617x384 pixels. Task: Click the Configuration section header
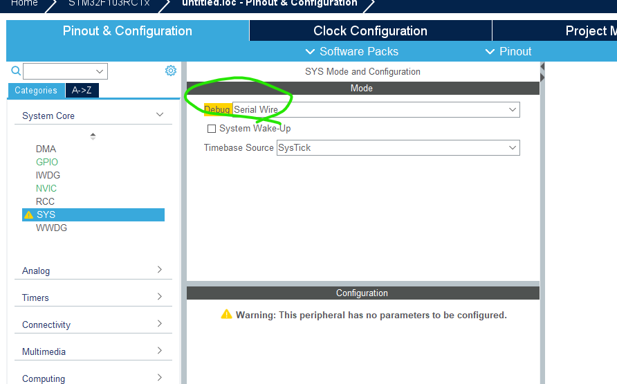pos(363,293)
